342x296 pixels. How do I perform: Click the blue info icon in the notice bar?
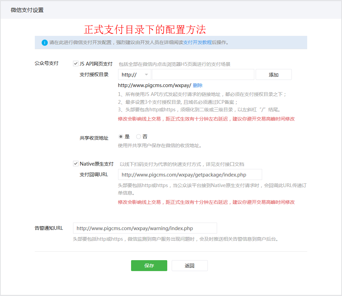44,42
